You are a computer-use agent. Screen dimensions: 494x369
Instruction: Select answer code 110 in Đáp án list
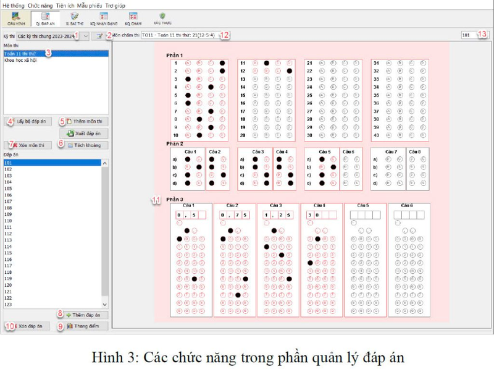pos(52,221)
